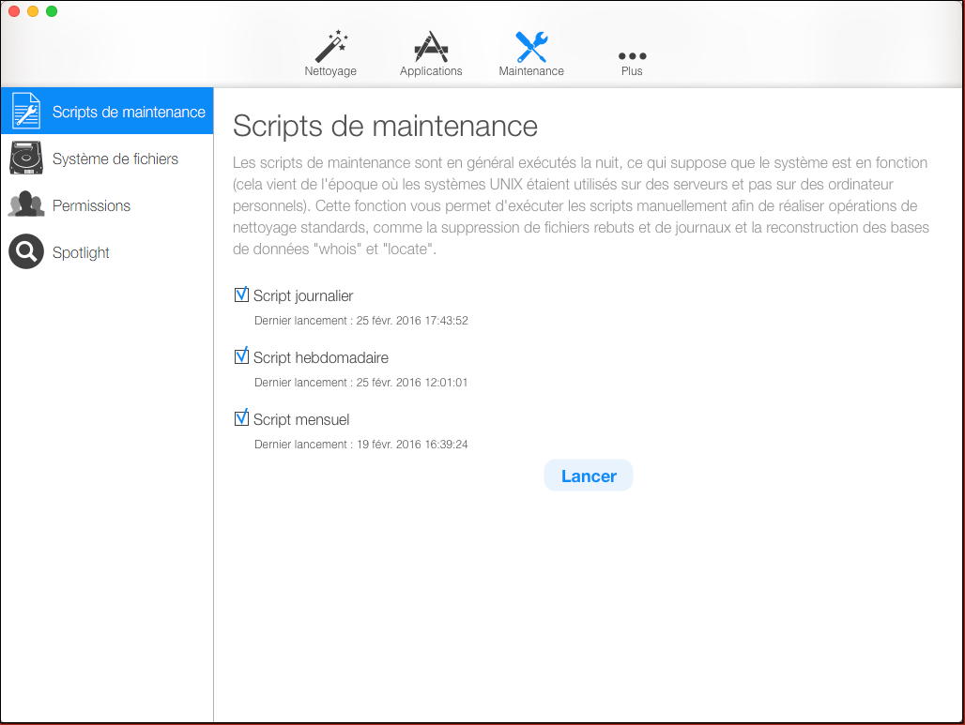
Task: Select Scripts de maintenance in sidebar
Action: tap(107, 111)
